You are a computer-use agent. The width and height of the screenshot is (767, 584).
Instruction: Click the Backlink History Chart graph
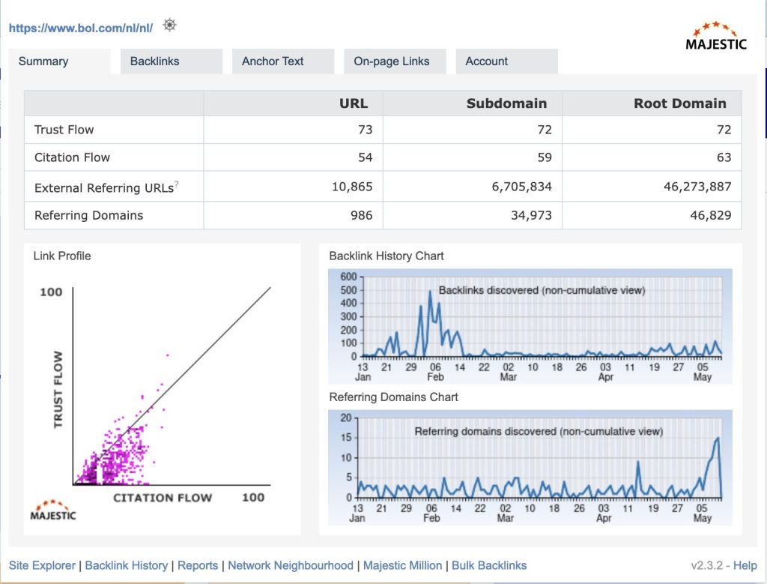click(x=530, y=326)
